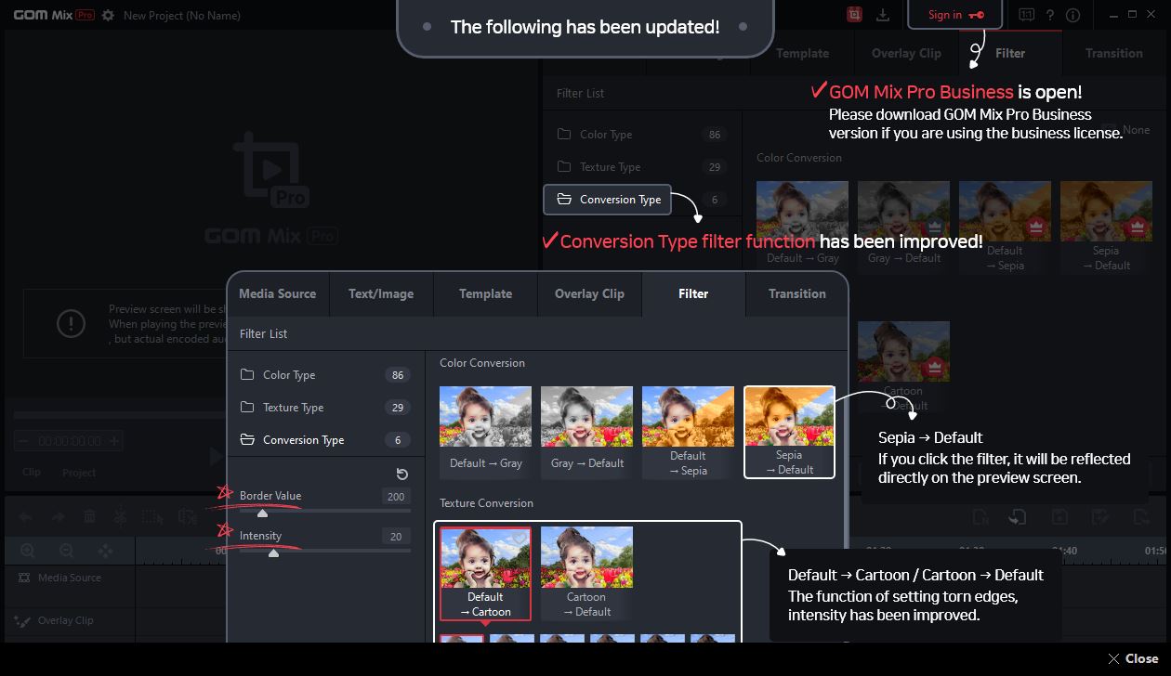Viewport: 1171px width, 676px height.
Task: Open the dimmed Template tab in the background window
Action: [802, 53]
